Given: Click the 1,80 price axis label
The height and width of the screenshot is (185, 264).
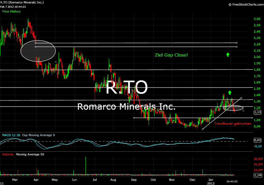Looking at the screenshot, I should [x=257, y=70].
